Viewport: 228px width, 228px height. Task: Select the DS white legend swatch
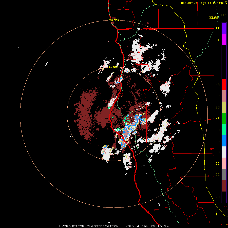coord(224,152)
